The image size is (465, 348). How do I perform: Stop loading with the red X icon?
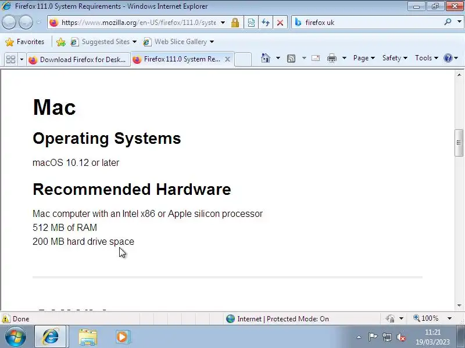[x=280, y=23]
